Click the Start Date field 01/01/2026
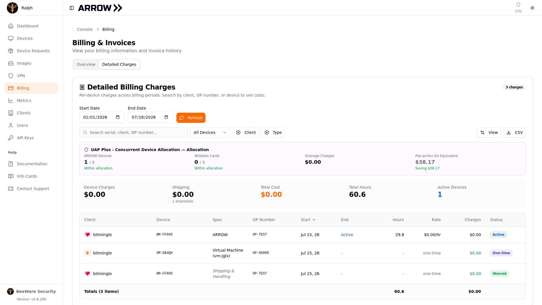The image size is (542, 305). (102, 117)
